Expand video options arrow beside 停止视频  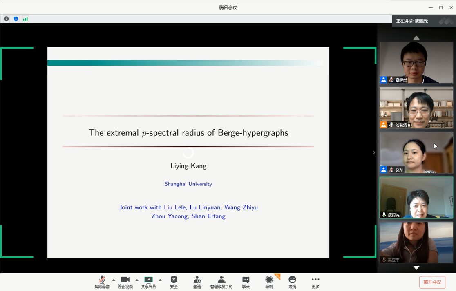click(x=137, y=280)
